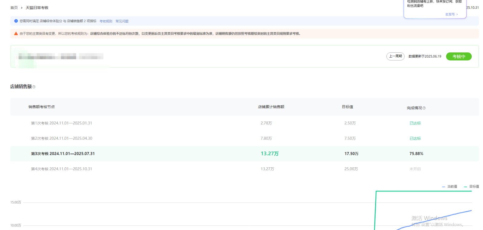The image size is (483, 230).
Task: Click 去发布 in the popup tip
Action: (x=451, y=14)
